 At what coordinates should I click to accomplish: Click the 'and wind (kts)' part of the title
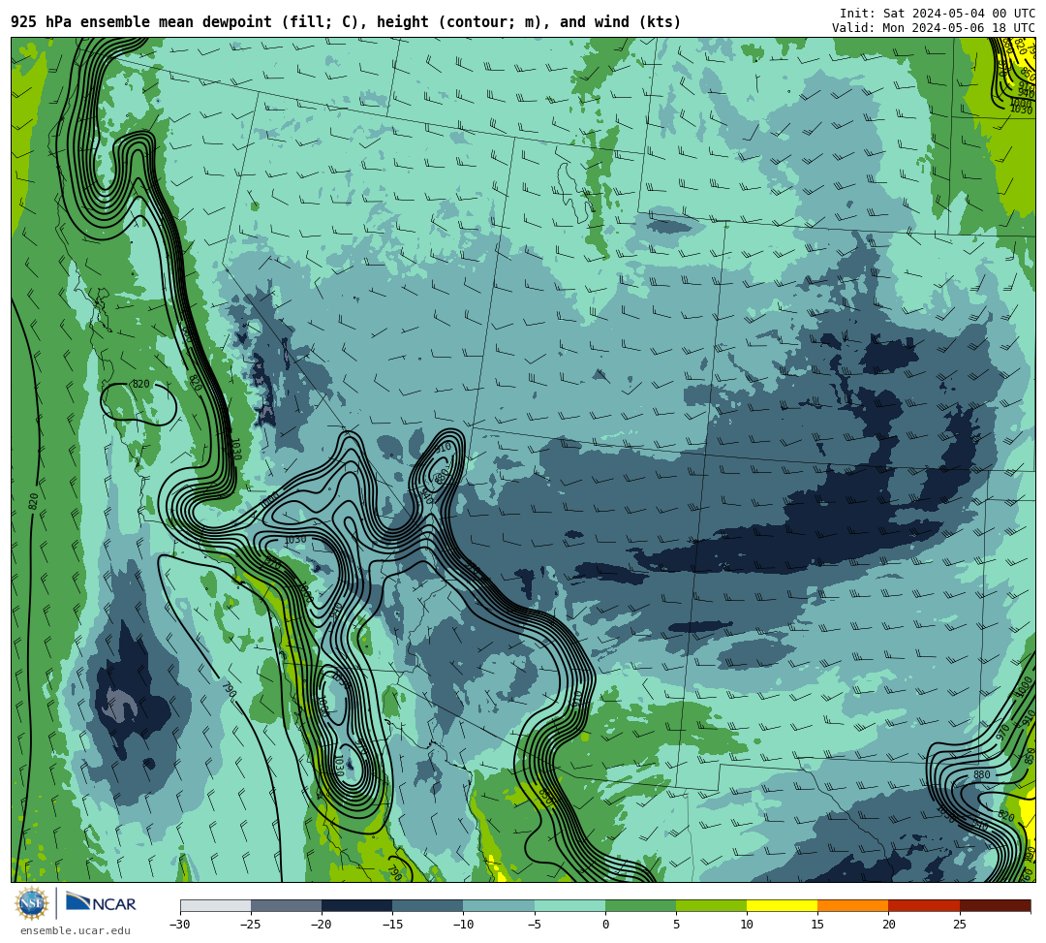pyautogui.click(x=621, y=22)
